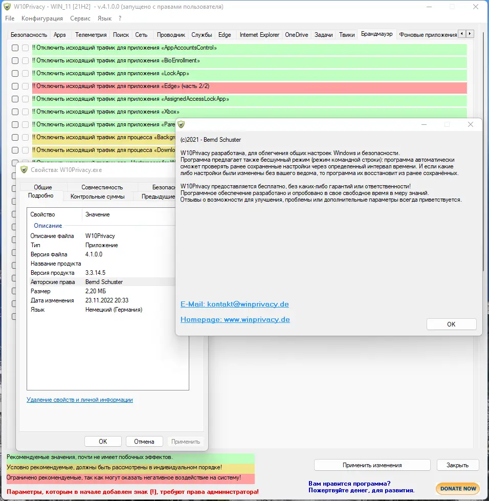Click the W10Privacy shield icon in main title bar
This screenshot has height=501, width=489.
7,7
